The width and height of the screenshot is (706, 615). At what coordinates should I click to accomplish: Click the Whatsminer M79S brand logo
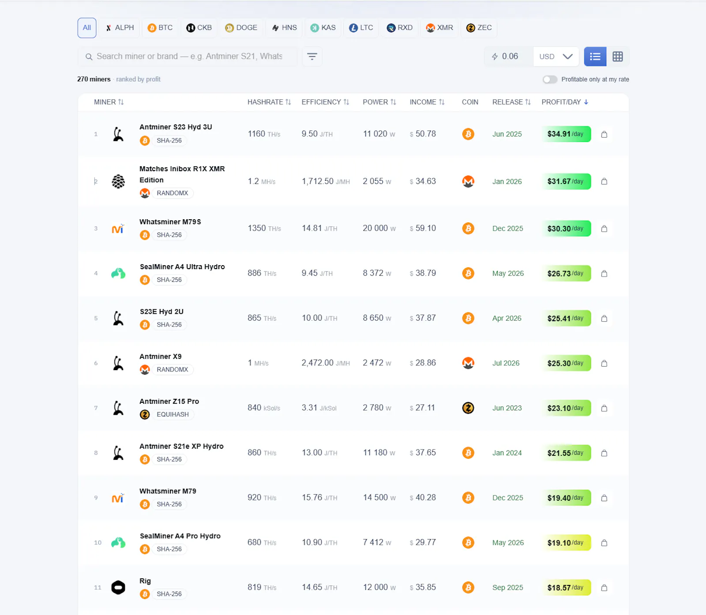(118, 229)
